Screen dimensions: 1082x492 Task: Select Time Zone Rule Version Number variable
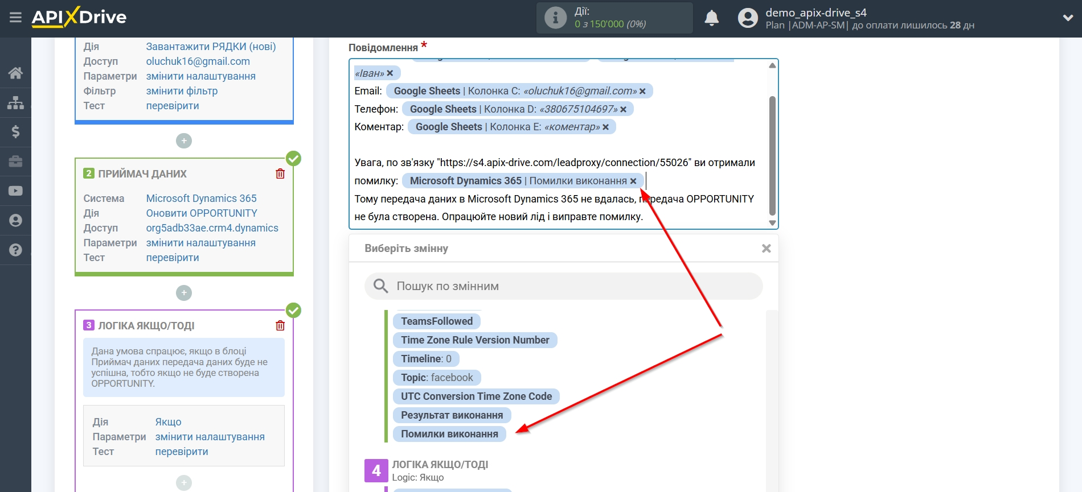click(475, 340)
